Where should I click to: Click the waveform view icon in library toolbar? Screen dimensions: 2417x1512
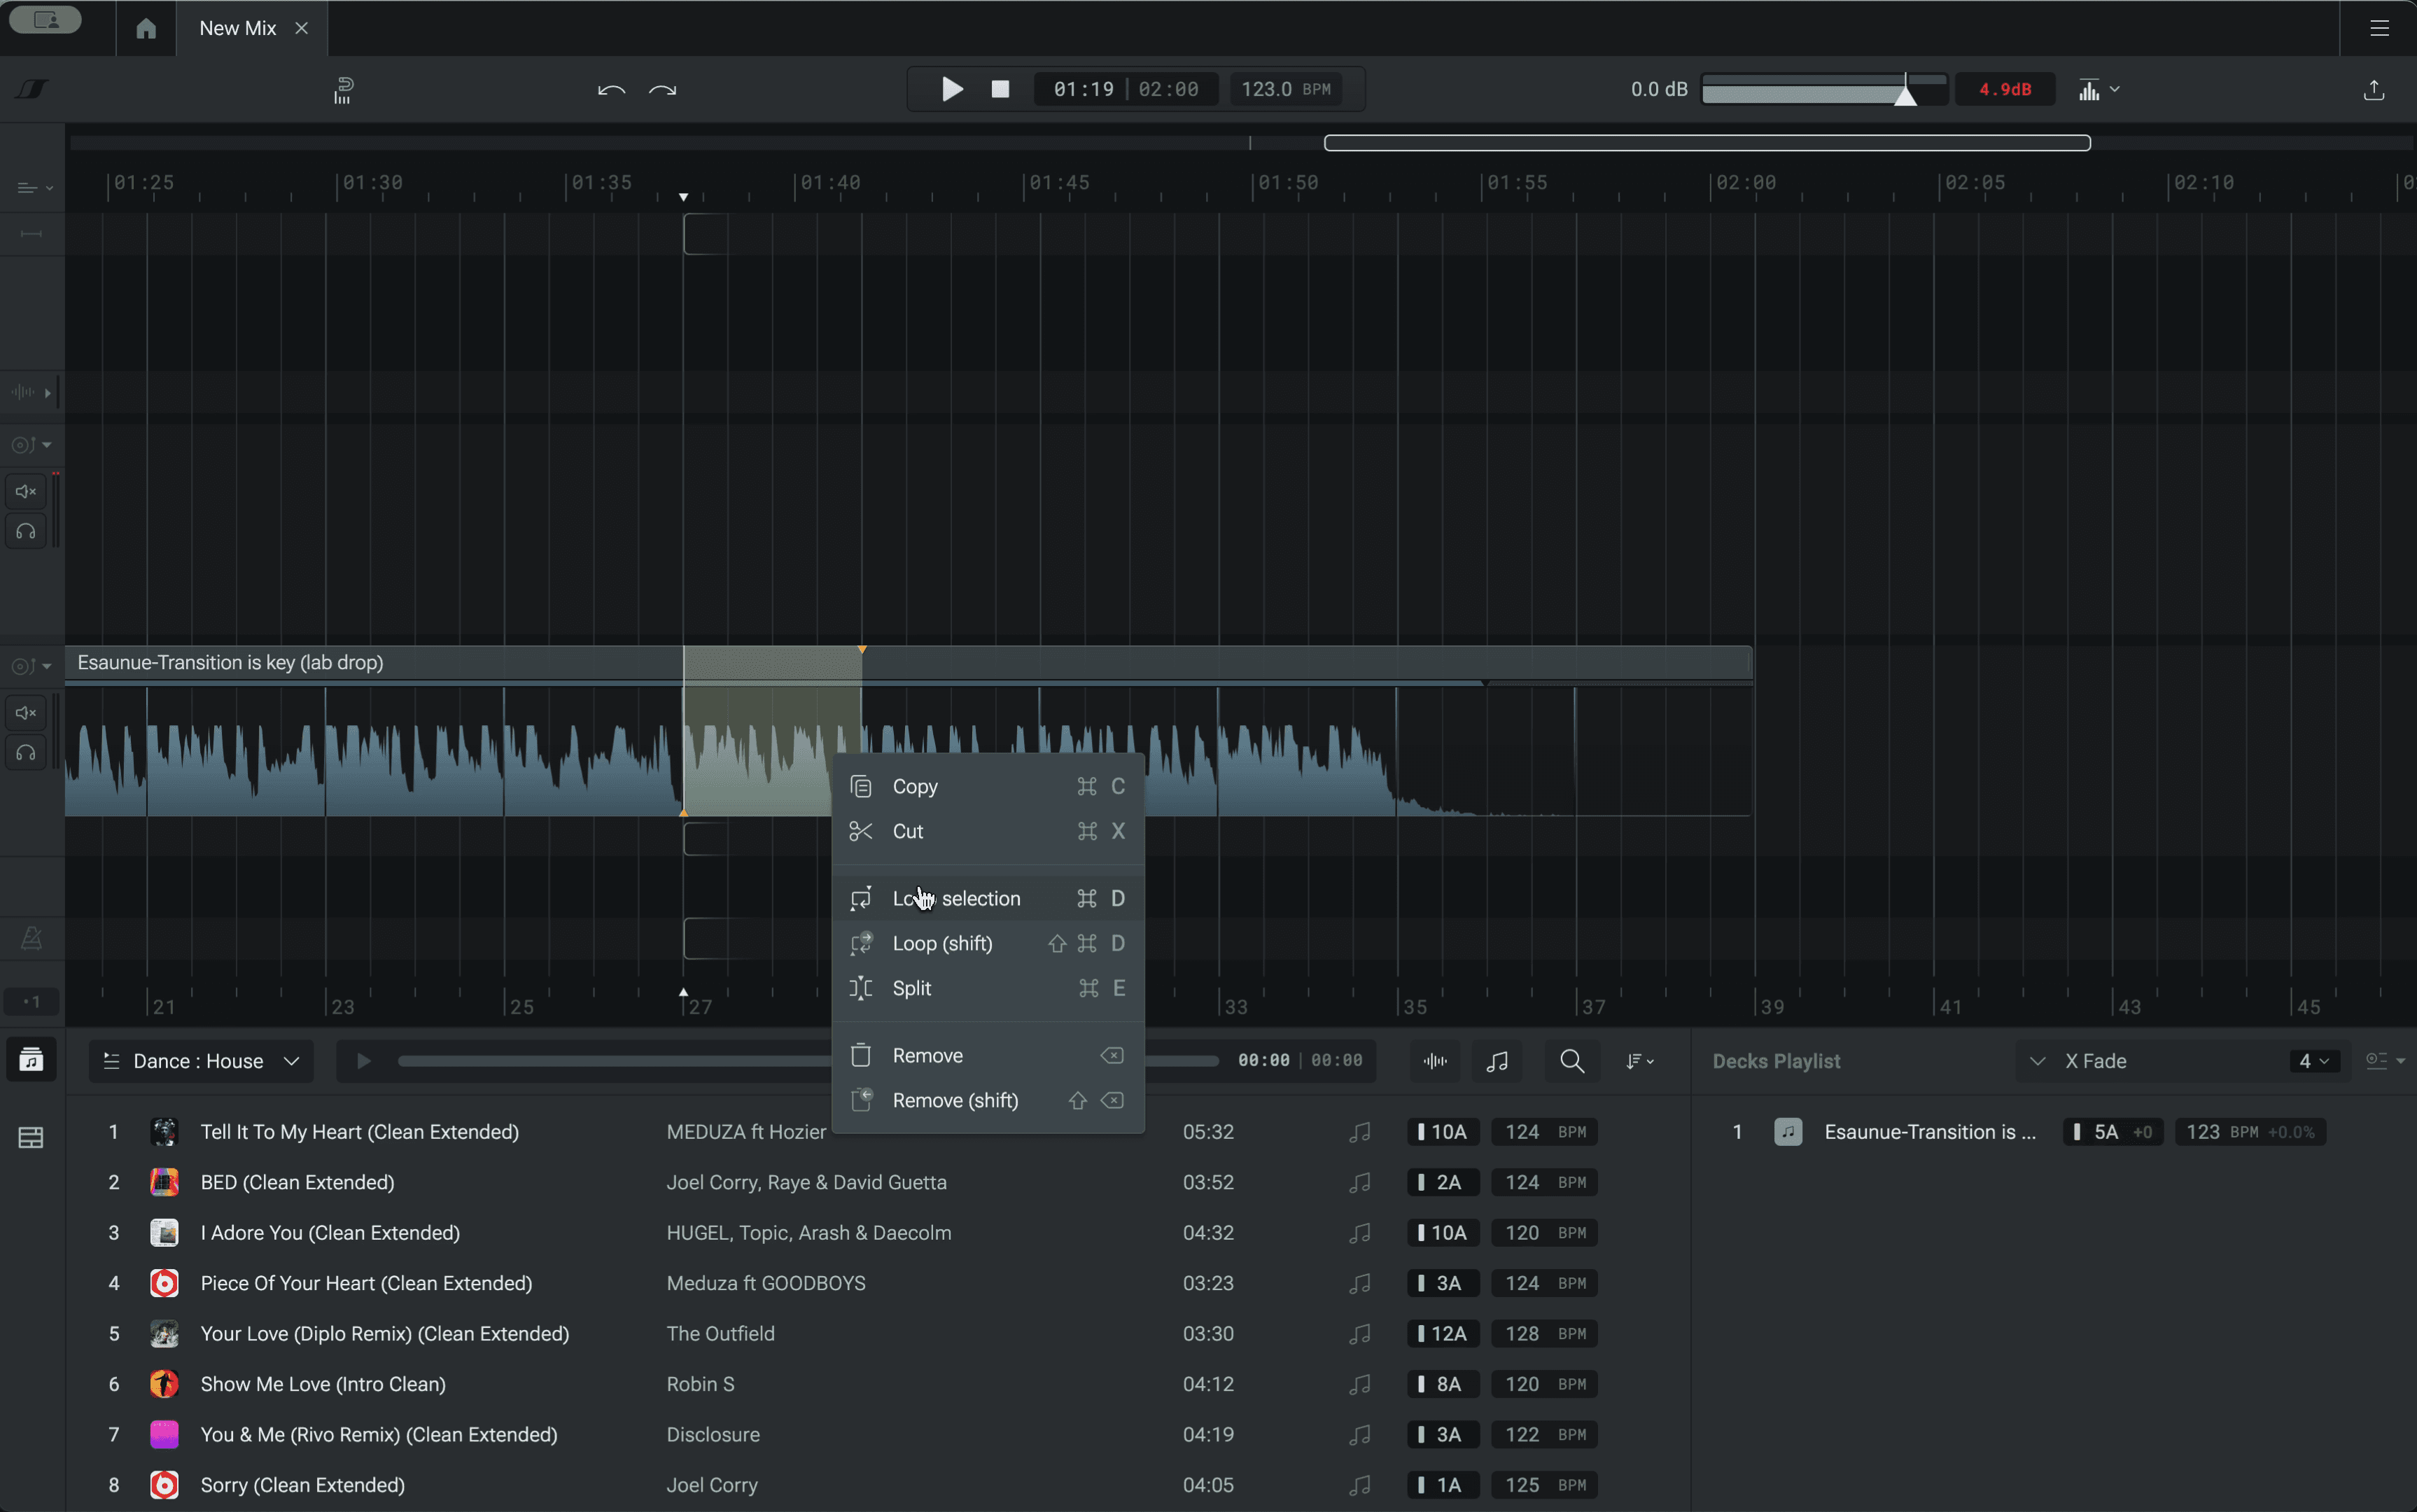pos(1435,1061)
